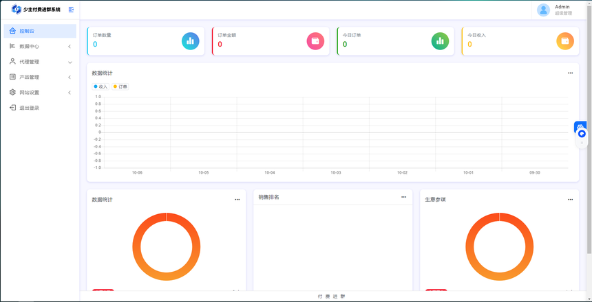
Task: Expand the 网站设置 submenu
Action: pos(39,93)
